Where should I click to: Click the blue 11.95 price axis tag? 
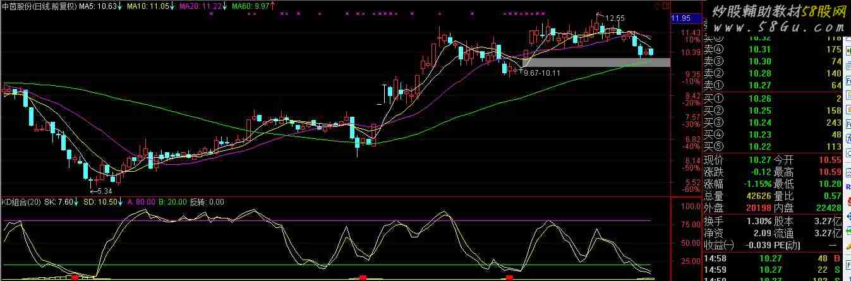coord(680,18)
